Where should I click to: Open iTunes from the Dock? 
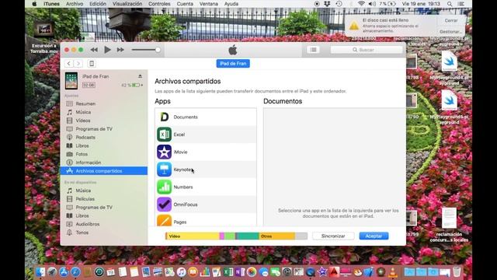[181, 271]
